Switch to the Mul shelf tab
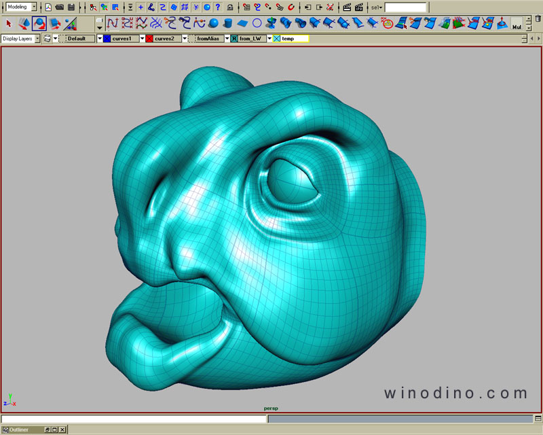 tap(517, 27)
